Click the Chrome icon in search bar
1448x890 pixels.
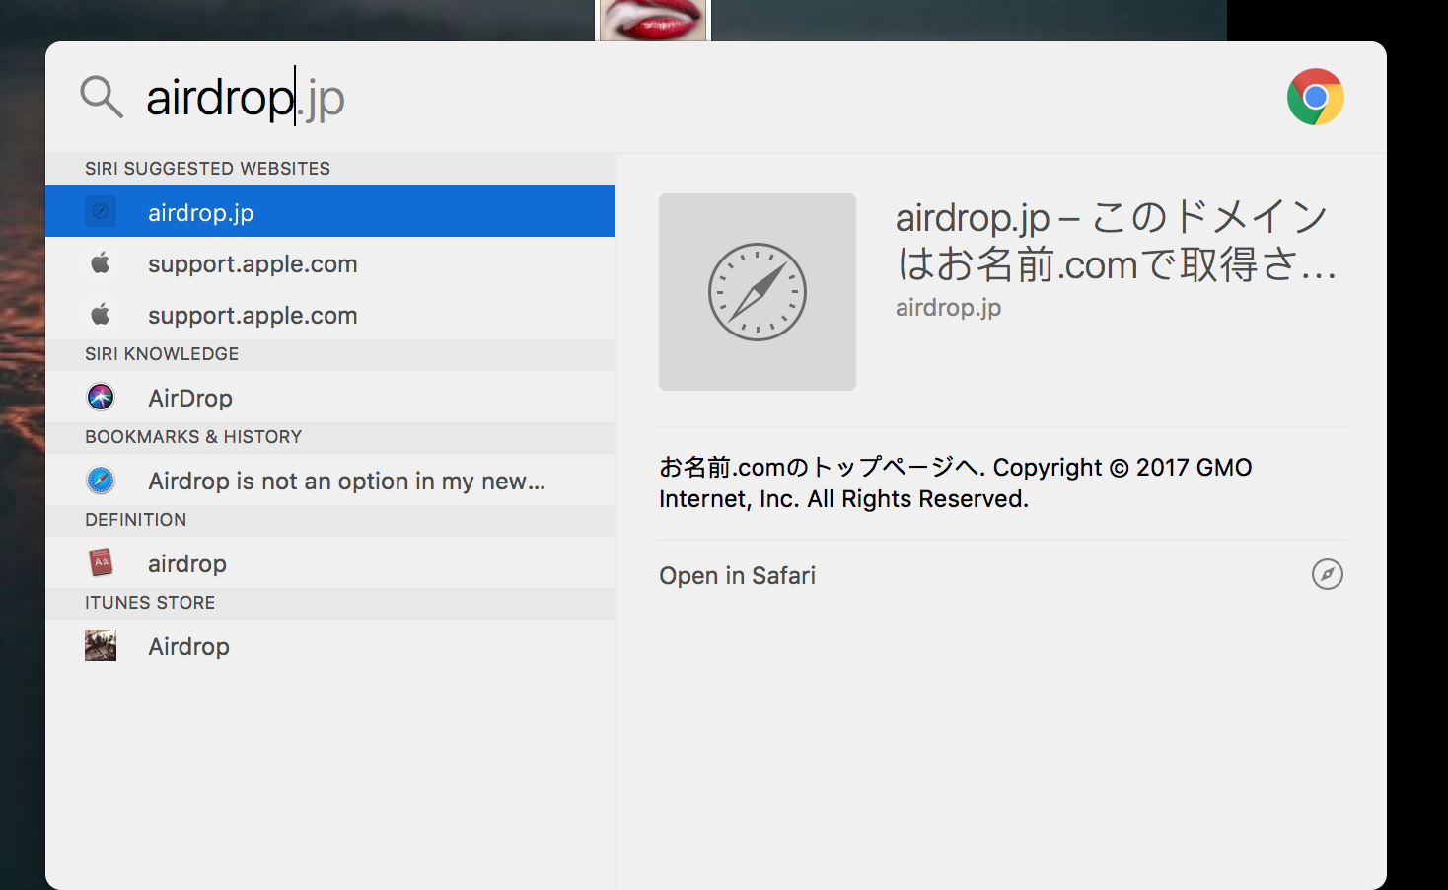point(1315,97)
